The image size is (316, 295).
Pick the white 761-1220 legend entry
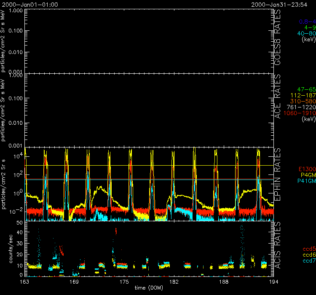tap(301, 107)
